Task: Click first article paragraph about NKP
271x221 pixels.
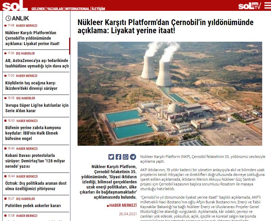Action: point(203,159)
